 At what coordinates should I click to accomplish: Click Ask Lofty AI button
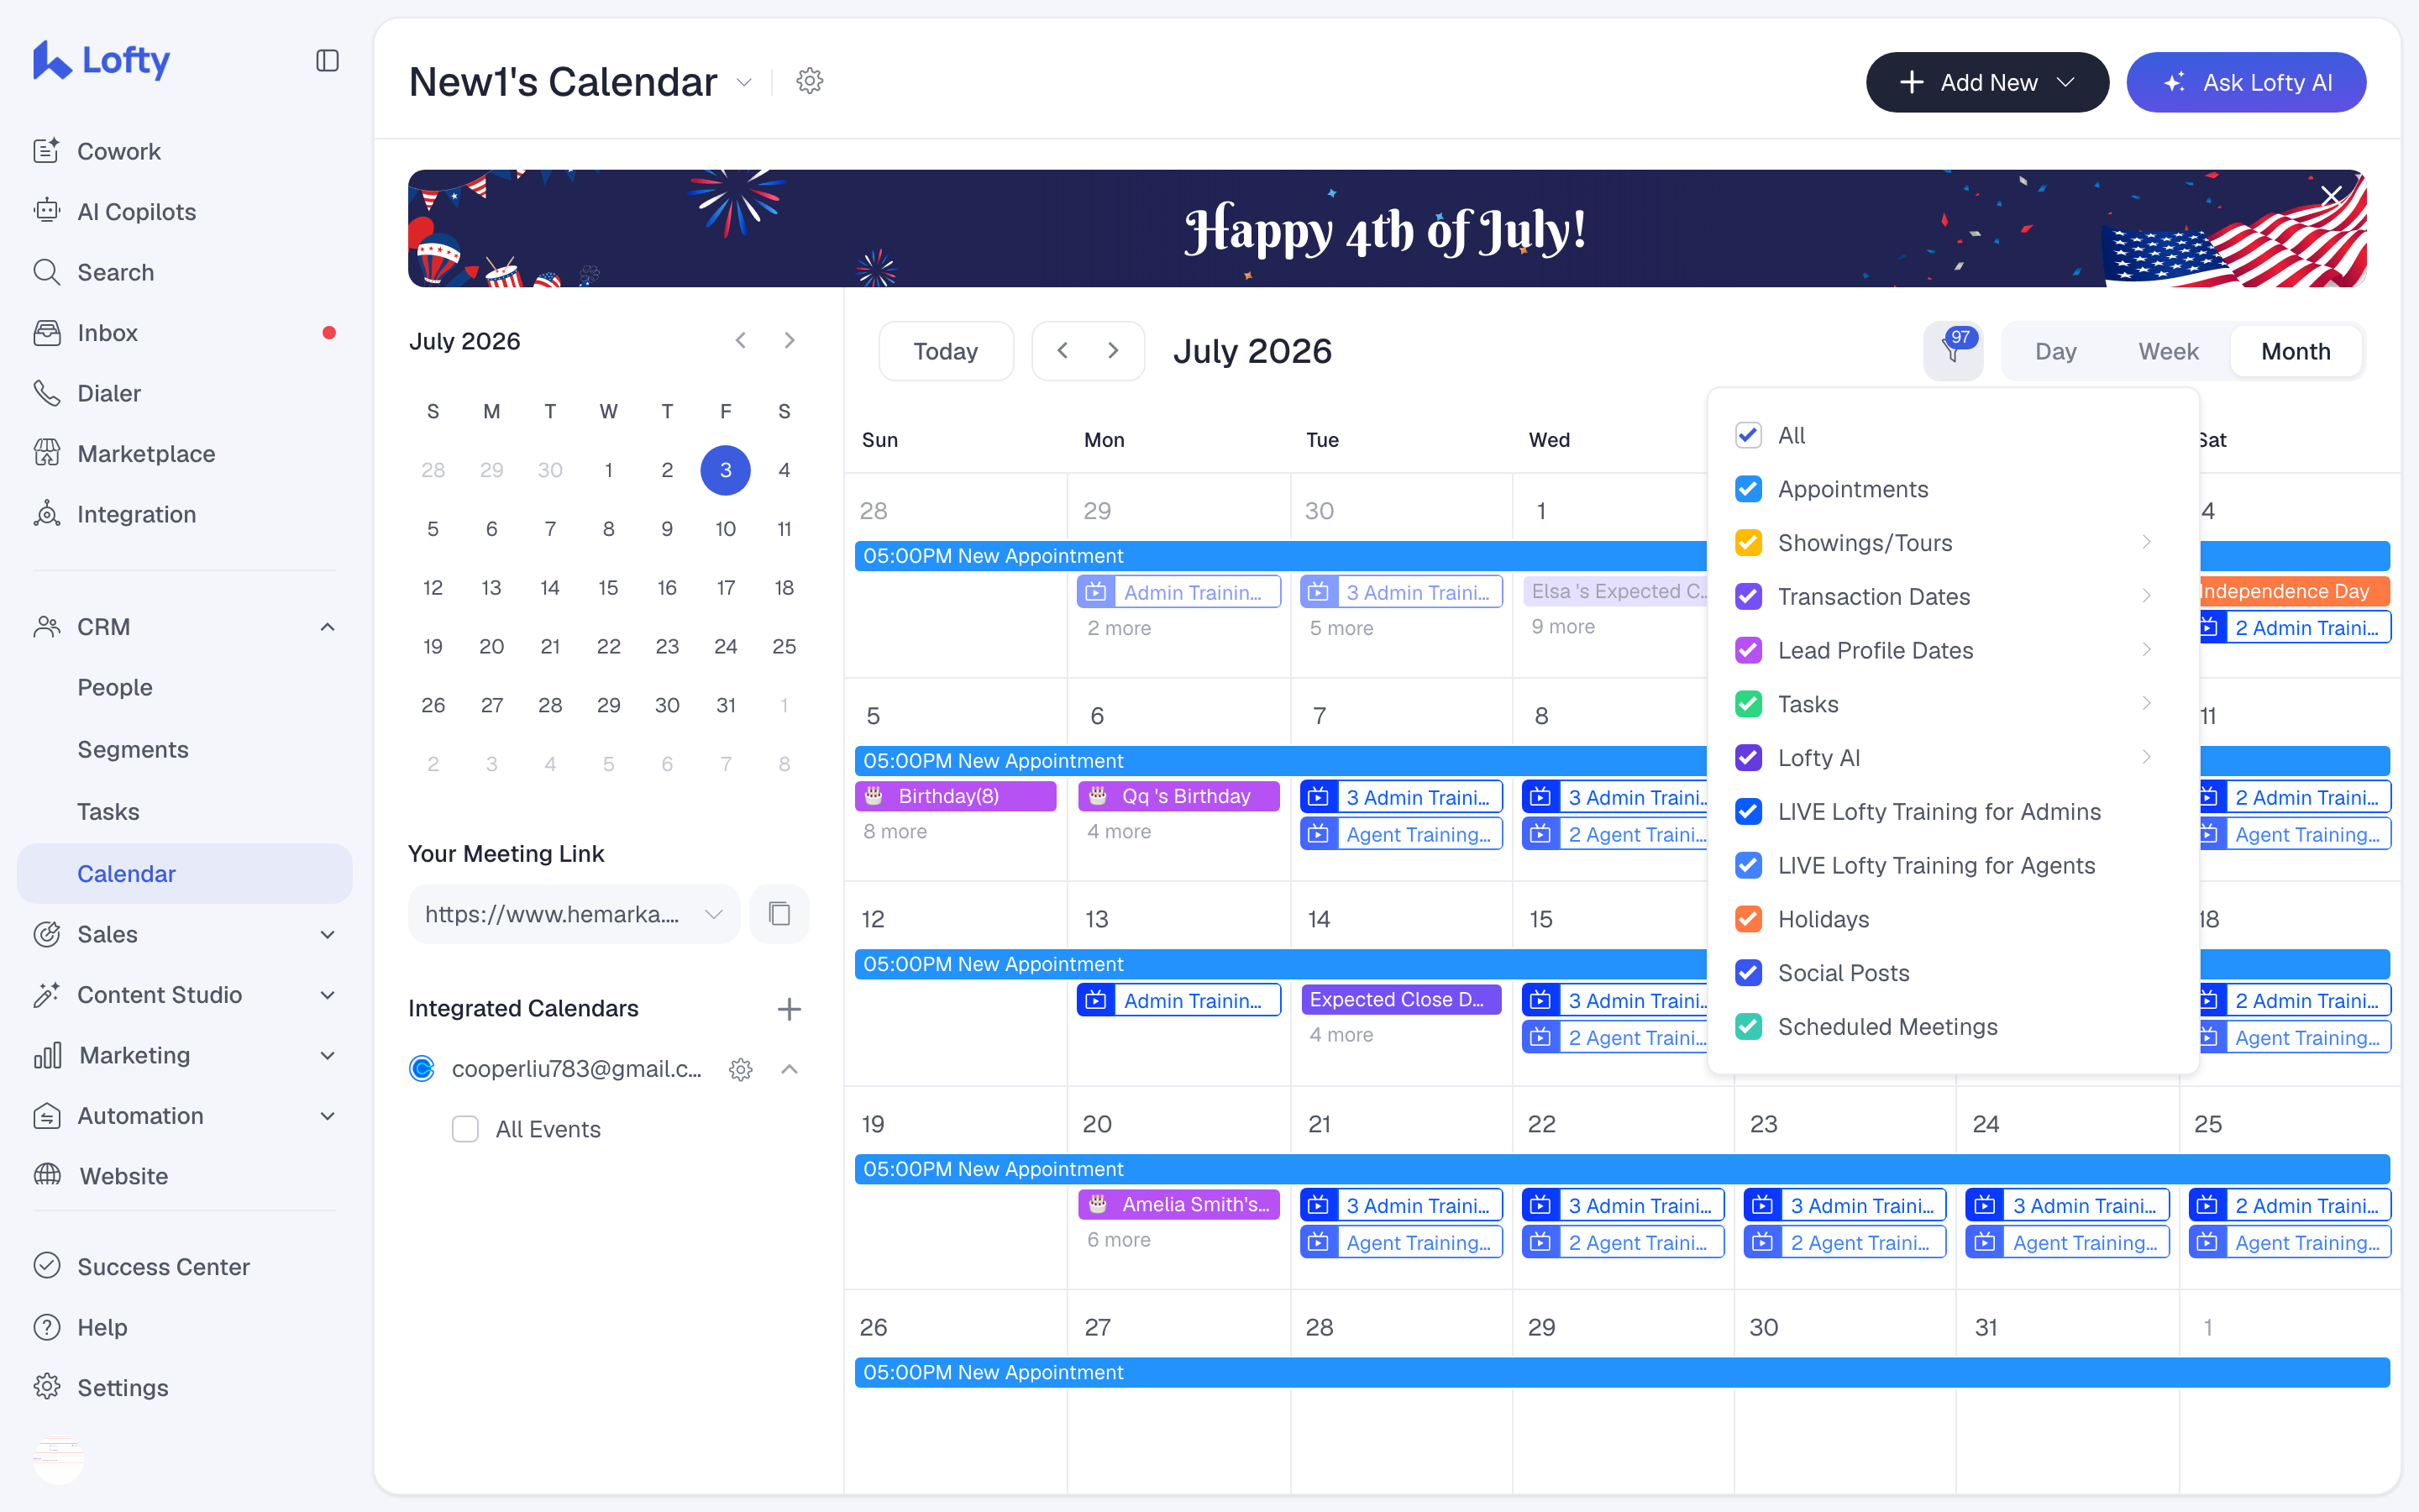click(x=2245, y=82)
